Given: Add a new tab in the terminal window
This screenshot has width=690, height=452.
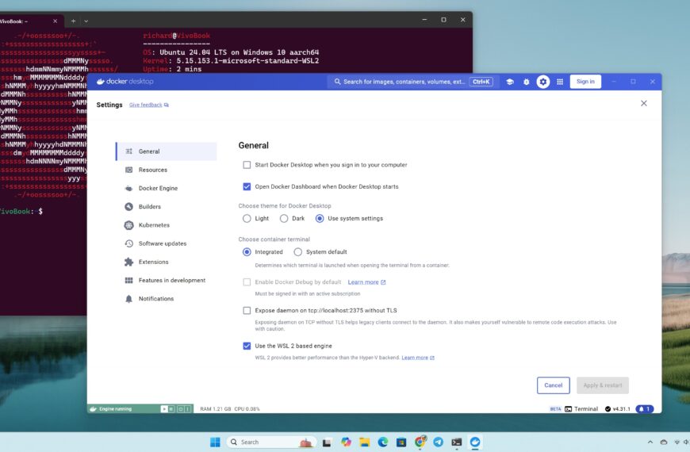Looking at the screenshot, I should (74, 21).
